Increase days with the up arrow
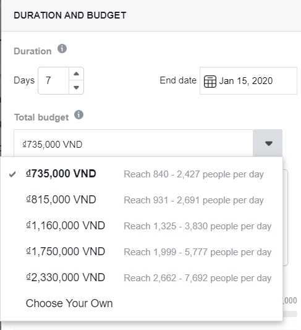The width and height of the screenshot is (301, 330). pos(77,74)
